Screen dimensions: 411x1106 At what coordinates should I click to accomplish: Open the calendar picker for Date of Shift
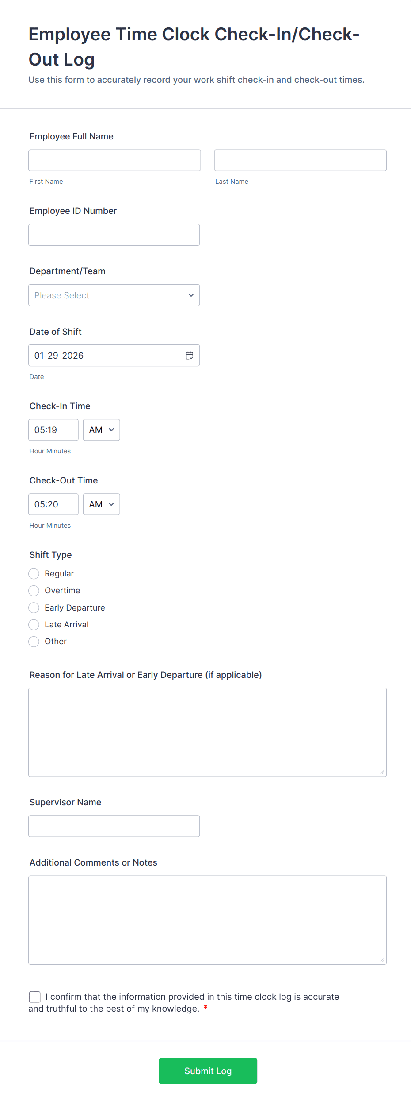[189, 355]
